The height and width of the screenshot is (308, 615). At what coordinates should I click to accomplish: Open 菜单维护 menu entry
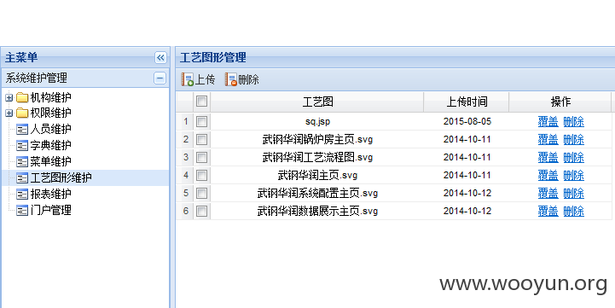click(50, 161)
